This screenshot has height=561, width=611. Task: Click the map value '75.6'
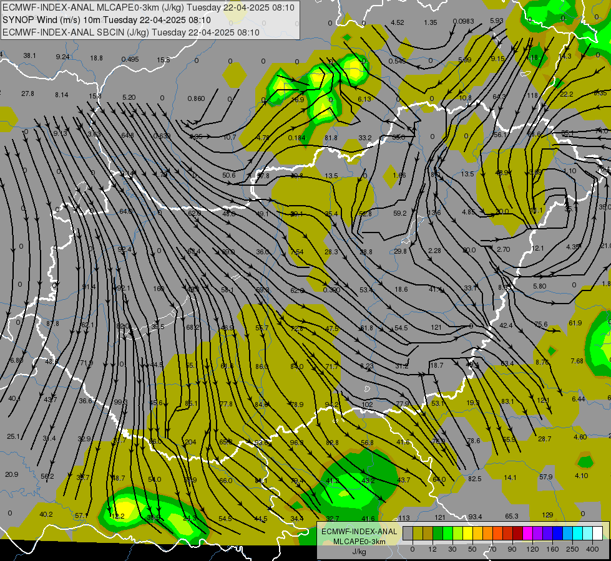coord(541,324)
